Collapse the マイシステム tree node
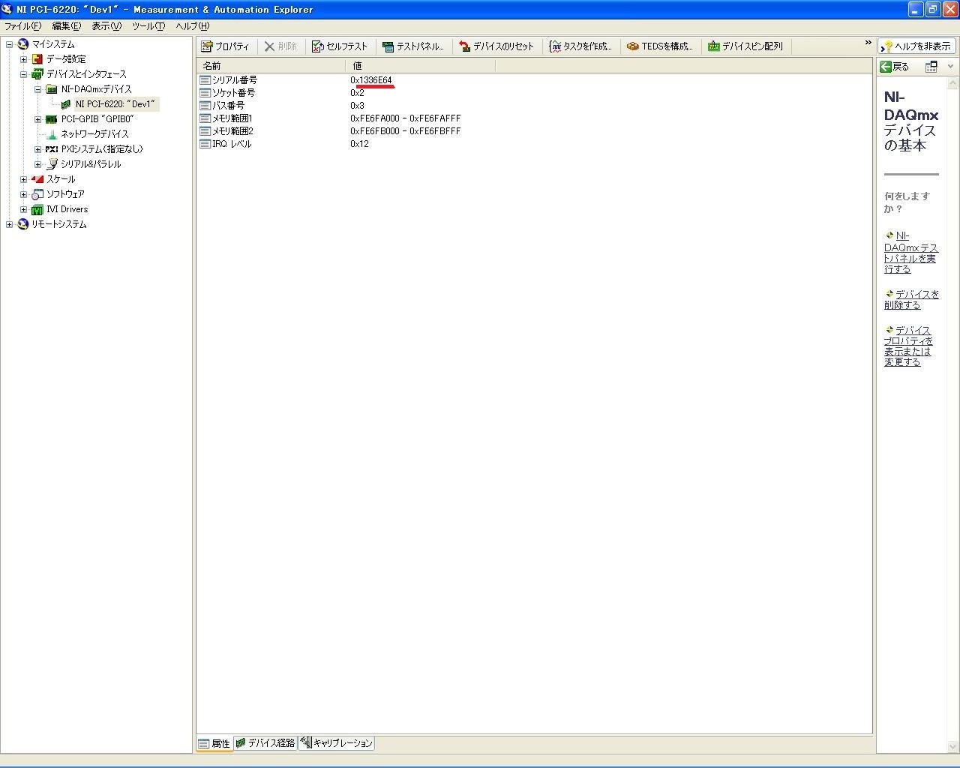Screen dimensions: 960x768 [x=9, y=44]
